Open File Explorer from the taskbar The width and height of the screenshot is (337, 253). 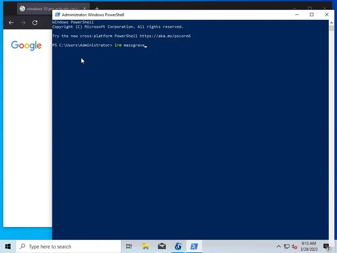145,246
